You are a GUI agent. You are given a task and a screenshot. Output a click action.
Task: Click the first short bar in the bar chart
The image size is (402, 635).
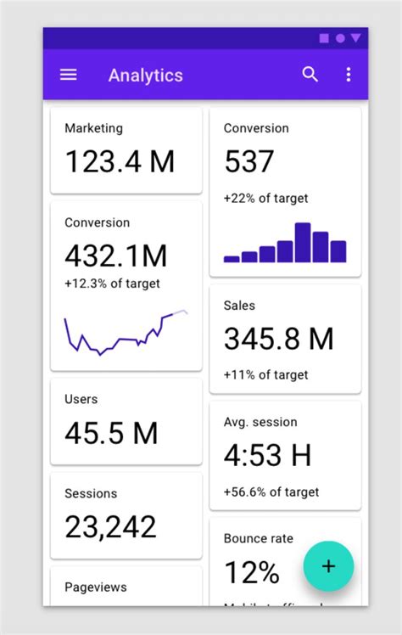(232, 259)
